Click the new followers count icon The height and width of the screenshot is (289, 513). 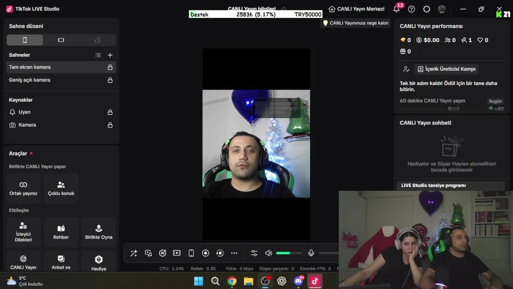click(x=464, y=40)
